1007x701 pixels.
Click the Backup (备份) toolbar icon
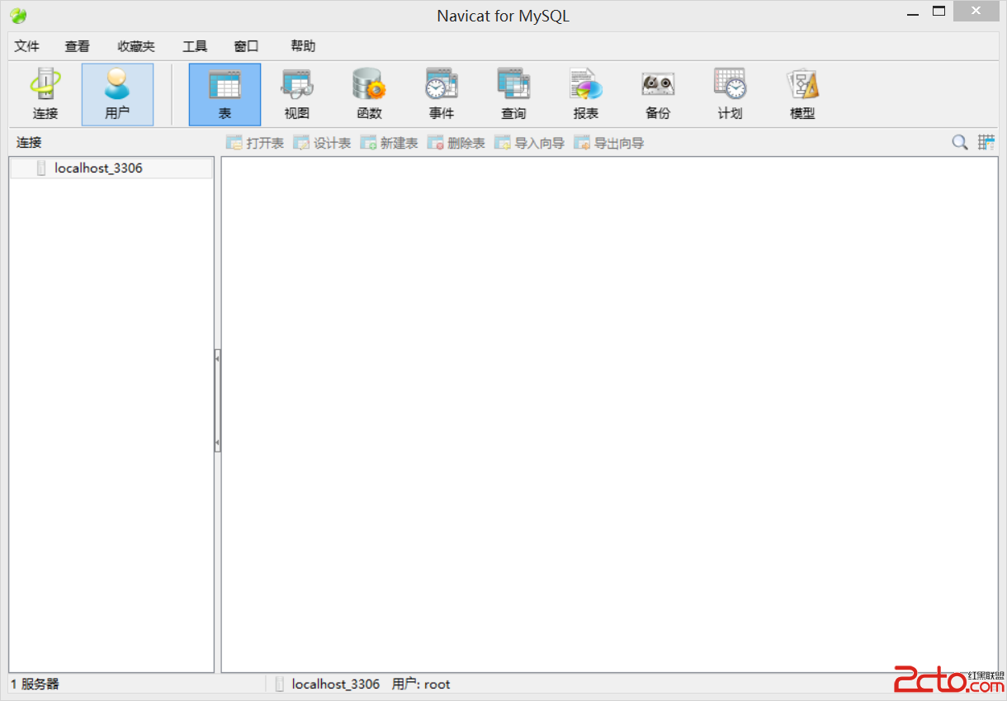click(658, 94)
